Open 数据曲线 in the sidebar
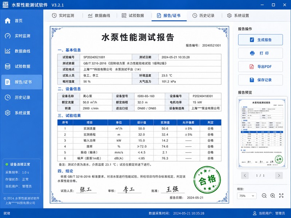This screenshot has width=291, height=218. click(x=21, y=51)
